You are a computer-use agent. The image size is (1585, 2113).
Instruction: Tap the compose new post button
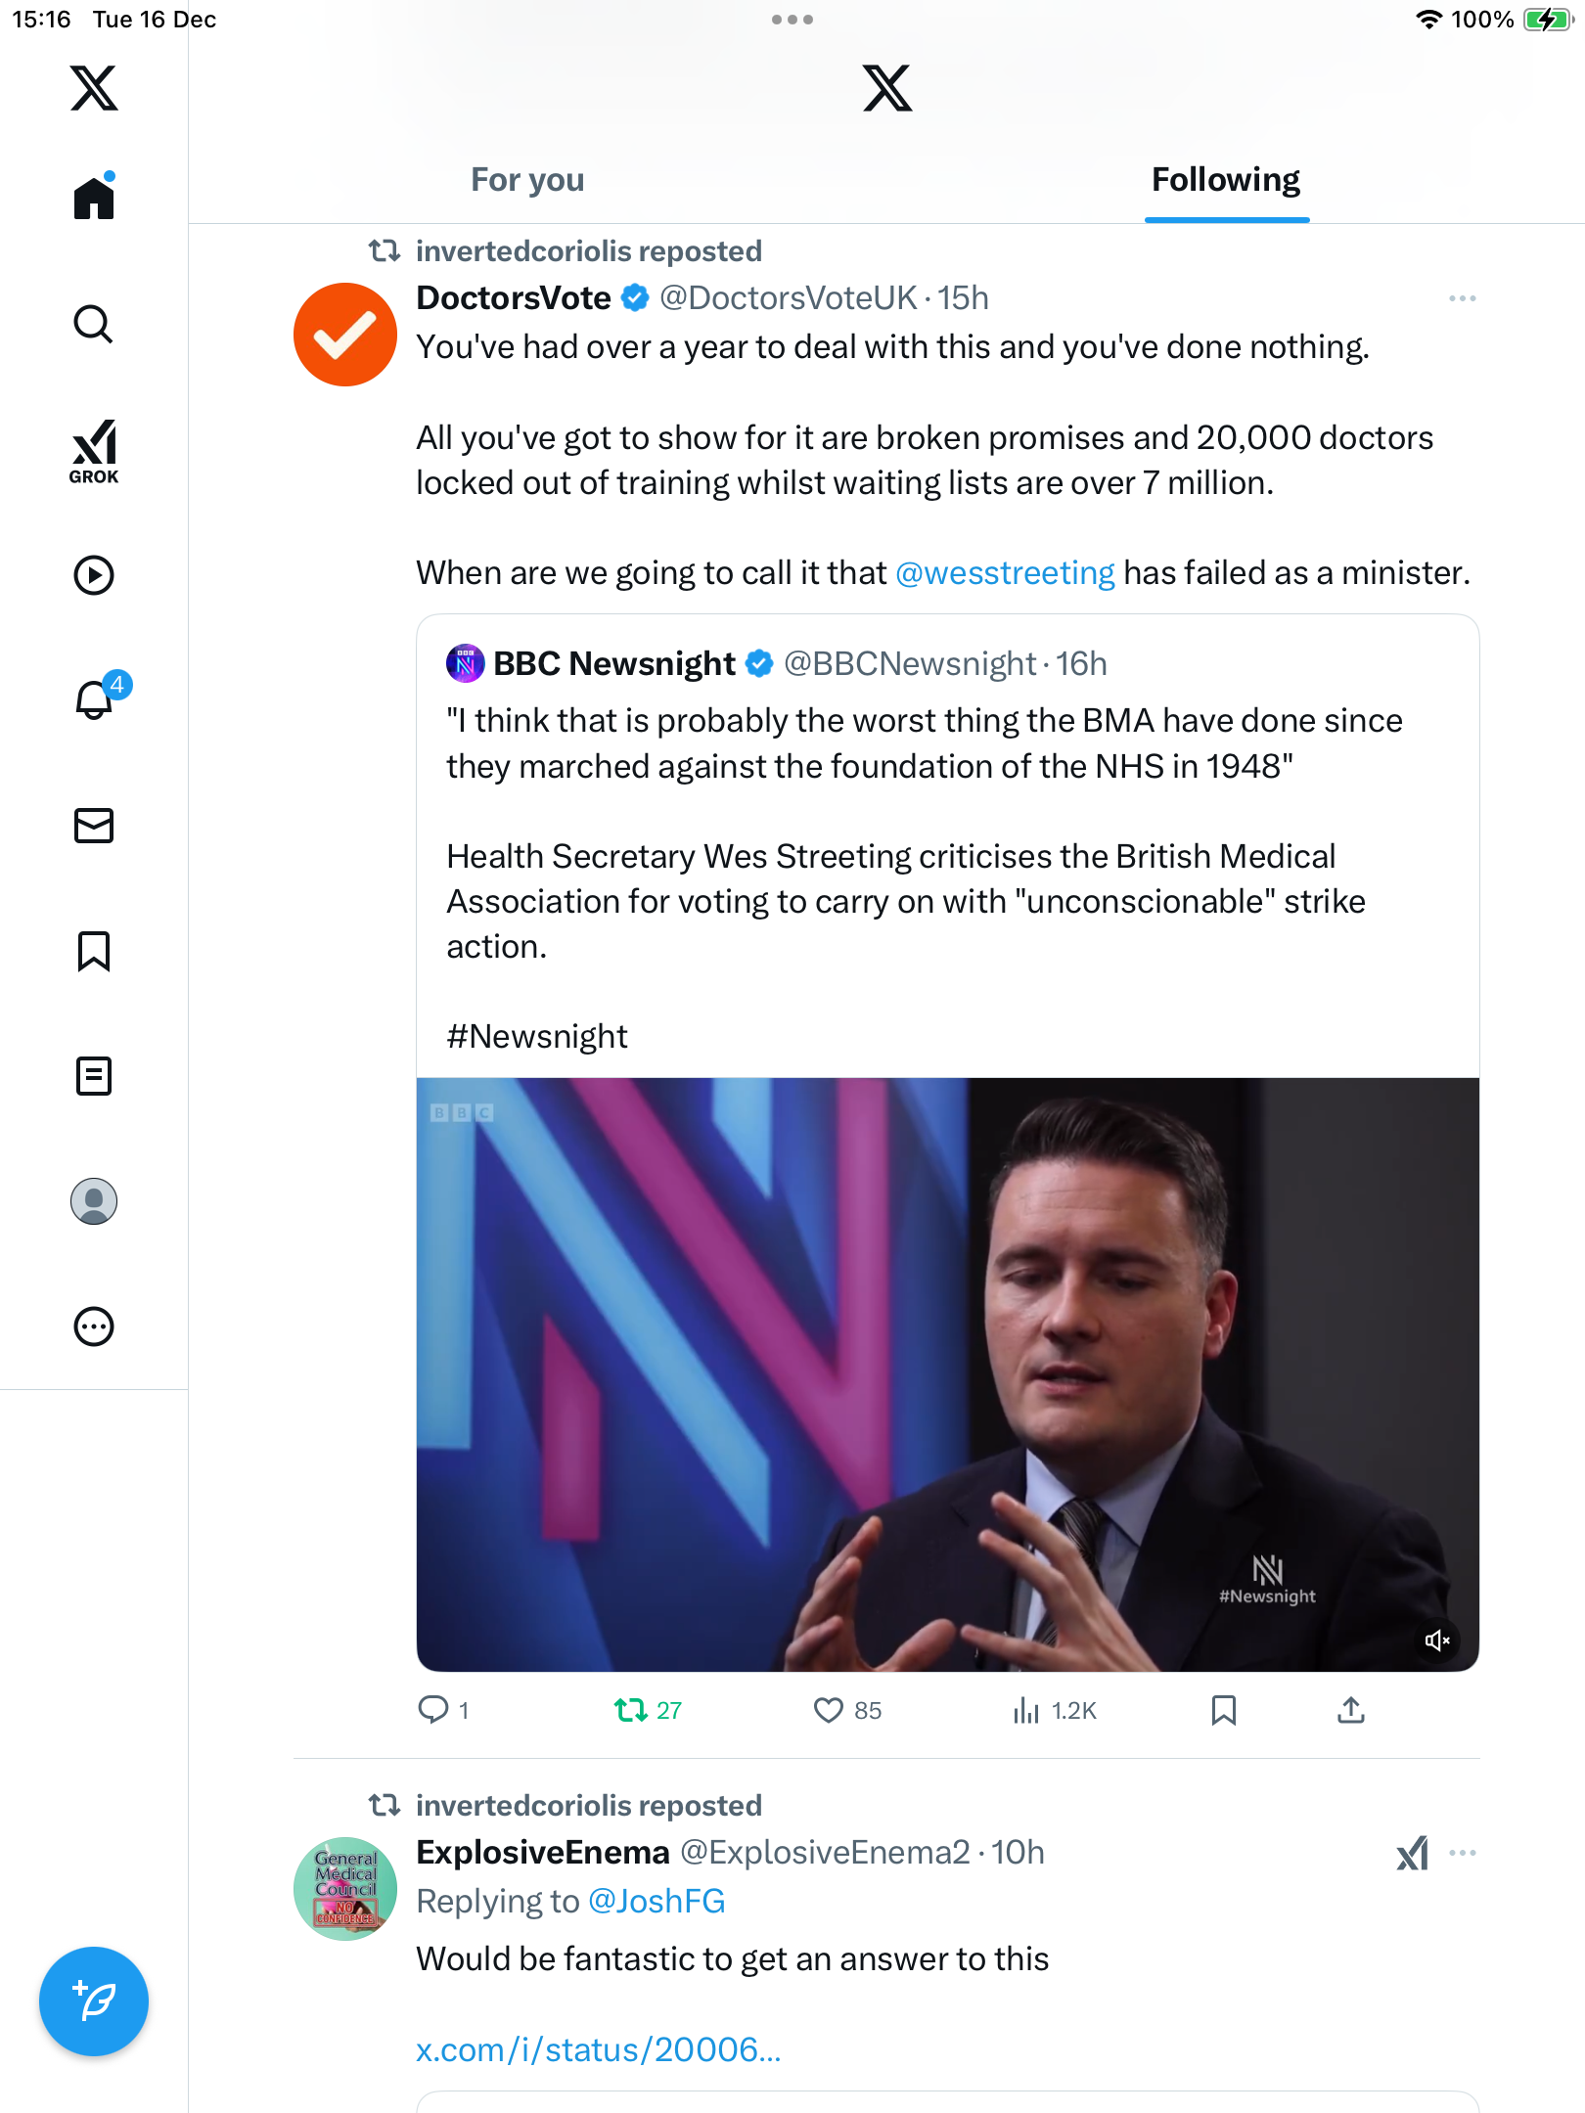click(x=94, y=2001)
